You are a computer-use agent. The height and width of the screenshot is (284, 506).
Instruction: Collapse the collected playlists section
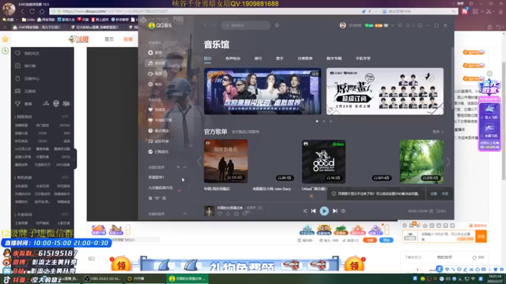coord(185,214)
